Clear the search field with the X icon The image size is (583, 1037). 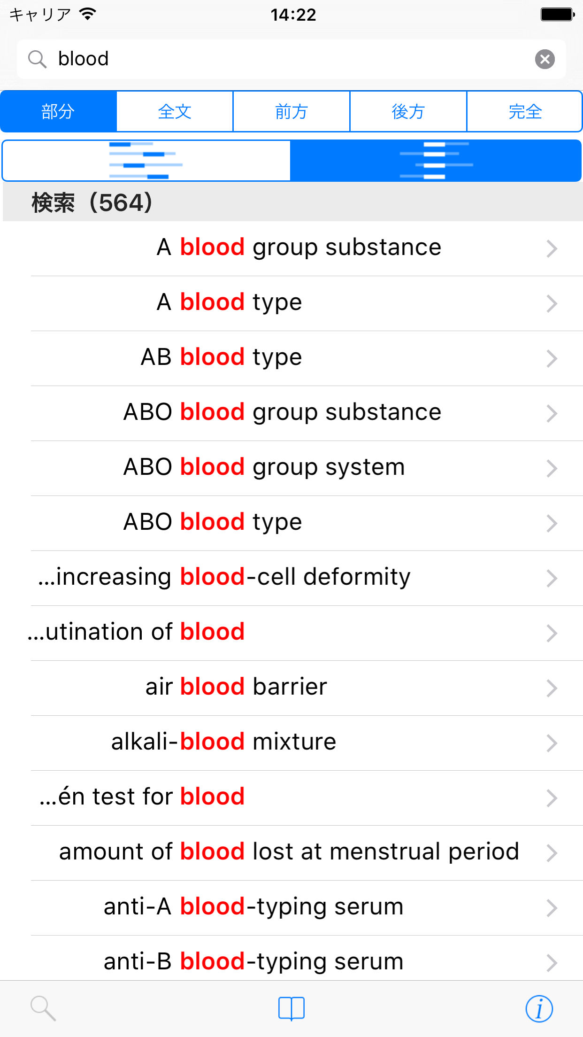[545, 59]
